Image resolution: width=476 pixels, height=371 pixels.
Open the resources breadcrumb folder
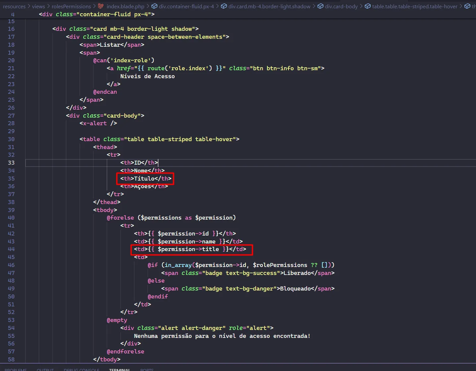14,6
